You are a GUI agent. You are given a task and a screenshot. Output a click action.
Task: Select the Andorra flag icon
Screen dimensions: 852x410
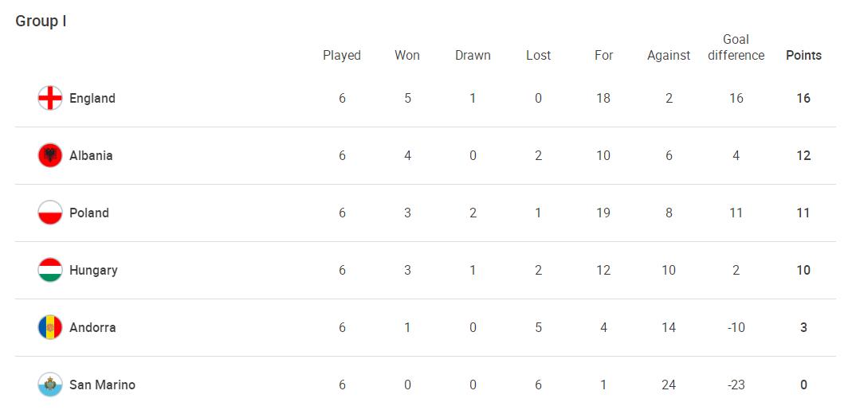tap(50, 327)
